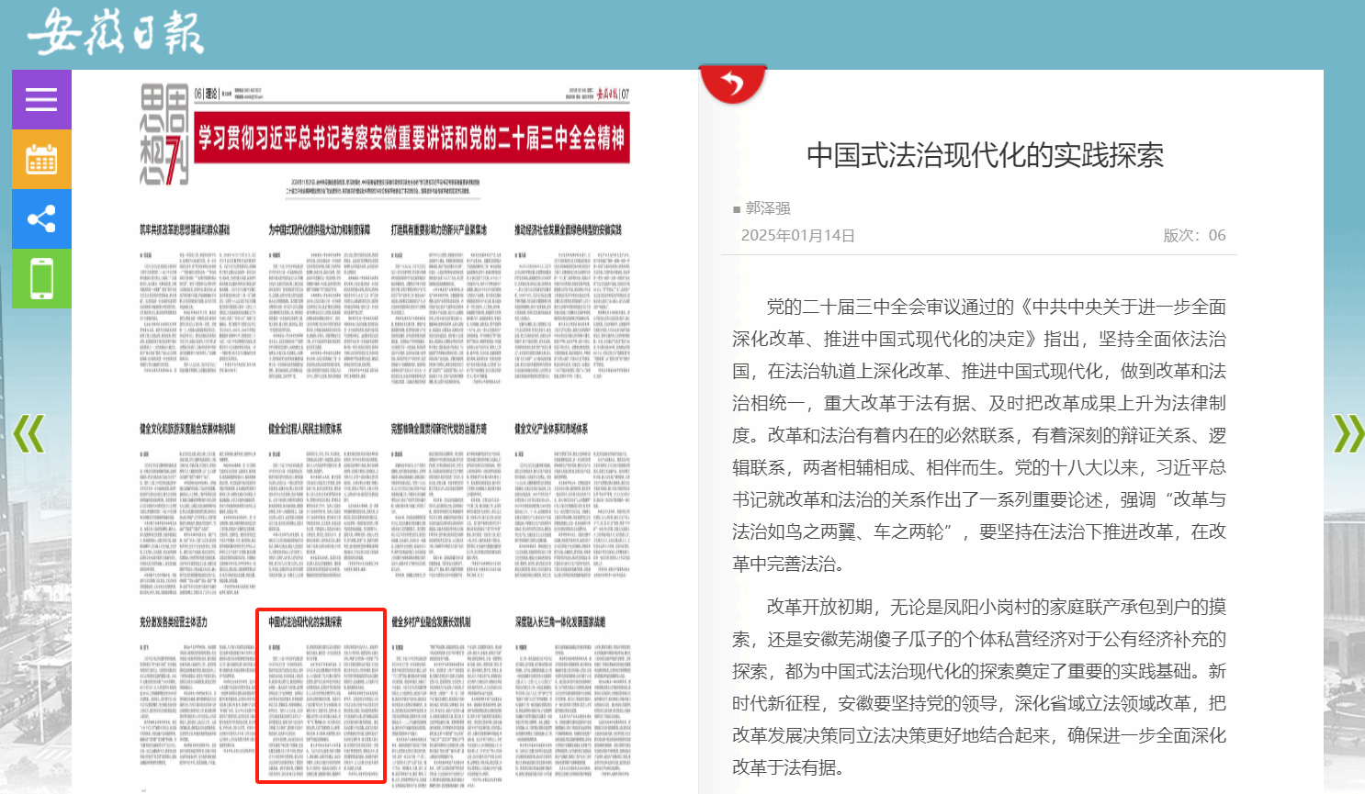Click page number 06 理论 header on page
Viewport: 1365px width, 794px height.
click(x=207, y=94)
